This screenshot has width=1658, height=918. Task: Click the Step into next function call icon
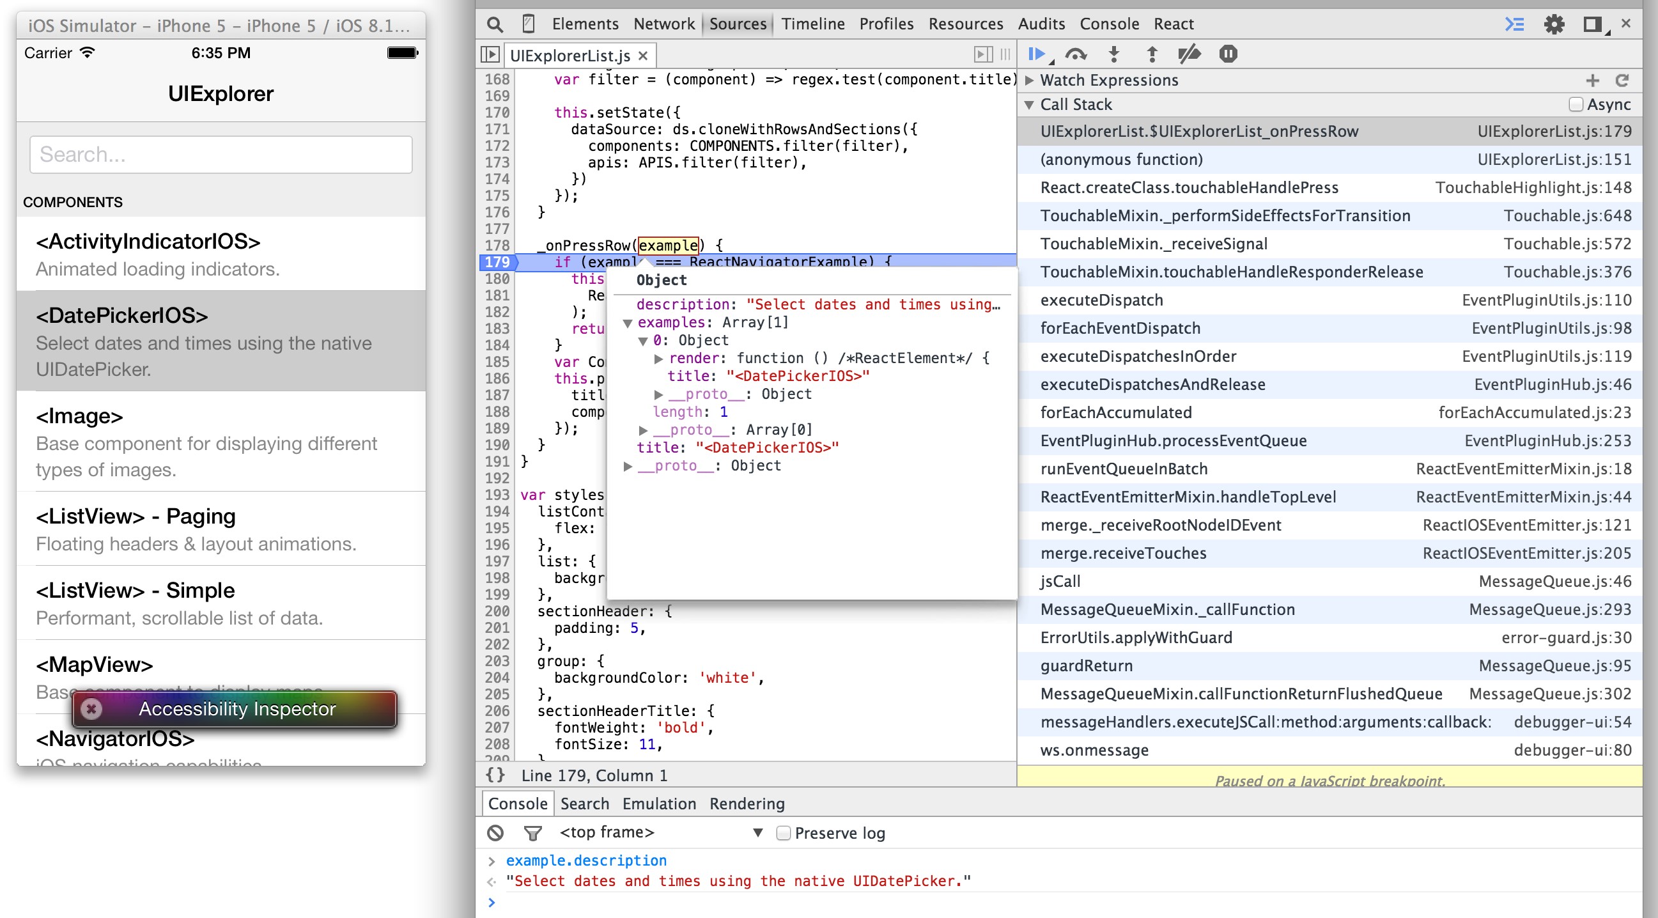click(x=1113, y=54)
